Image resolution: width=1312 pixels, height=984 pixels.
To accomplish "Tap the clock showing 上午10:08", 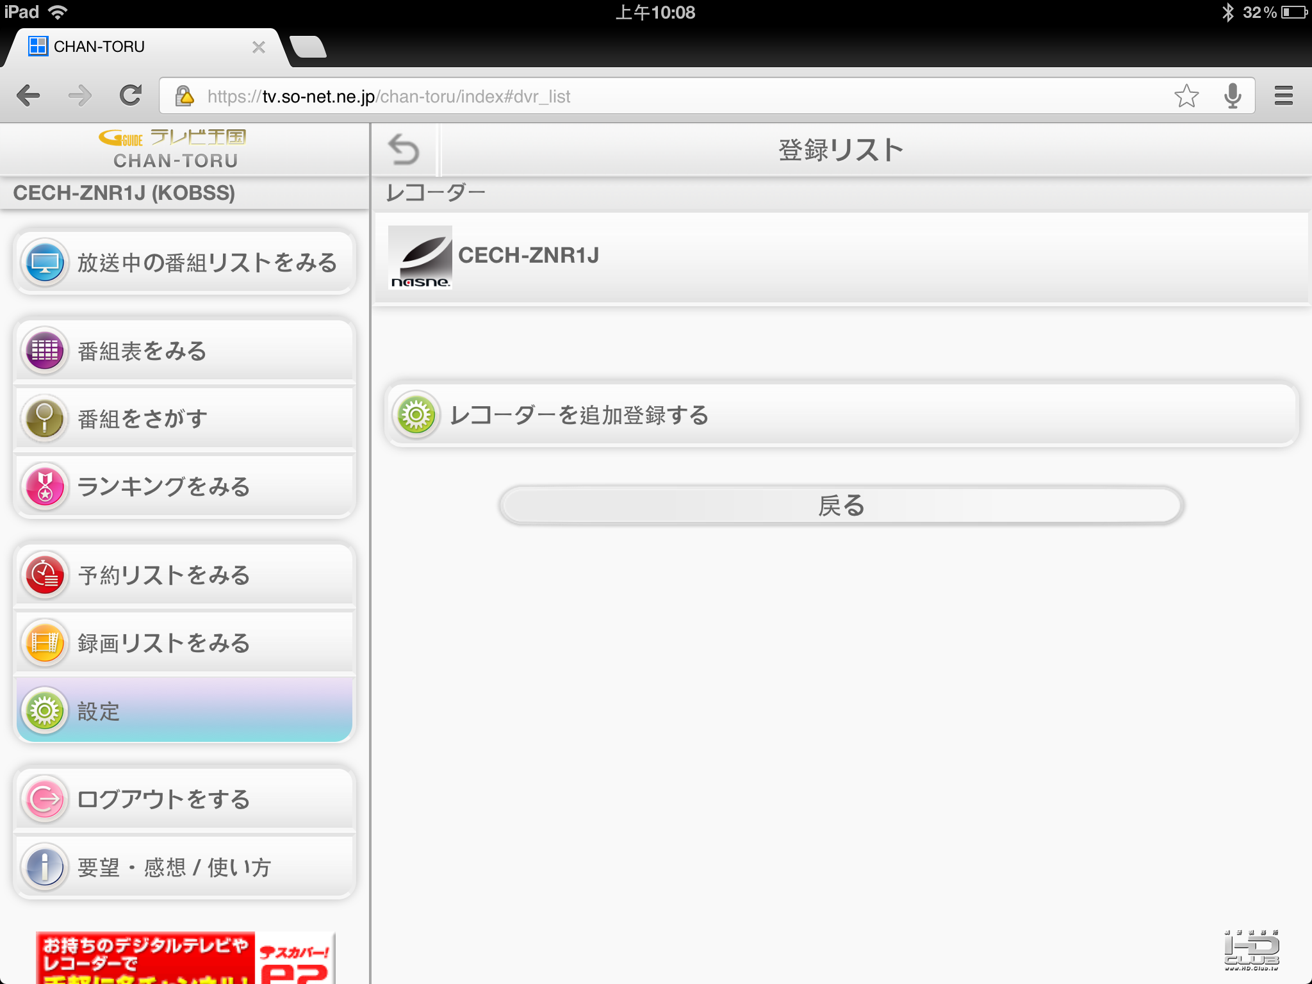I will click(x=655, y=12).
